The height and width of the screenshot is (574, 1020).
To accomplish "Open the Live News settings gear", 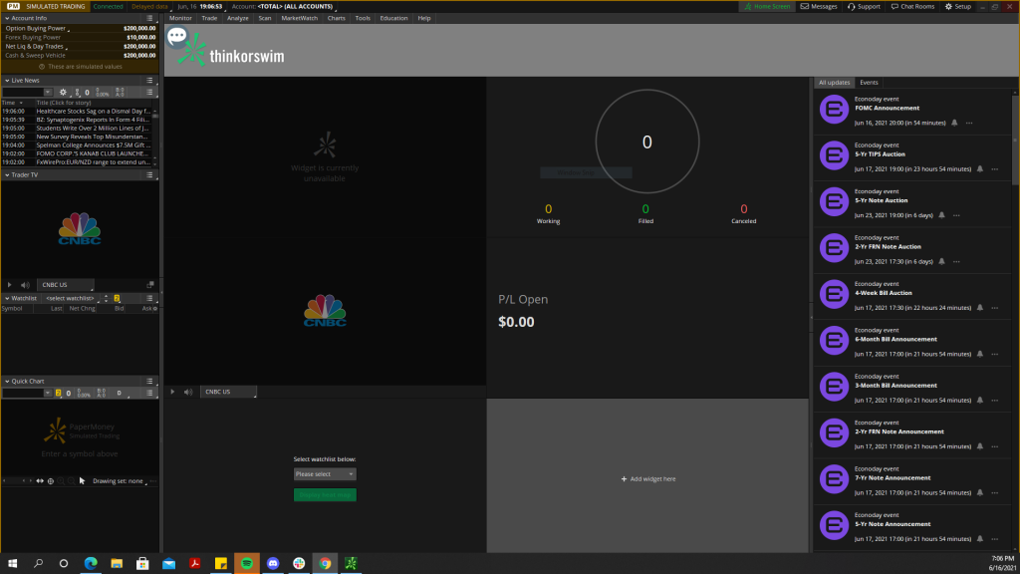I will (x=63, y=93).
